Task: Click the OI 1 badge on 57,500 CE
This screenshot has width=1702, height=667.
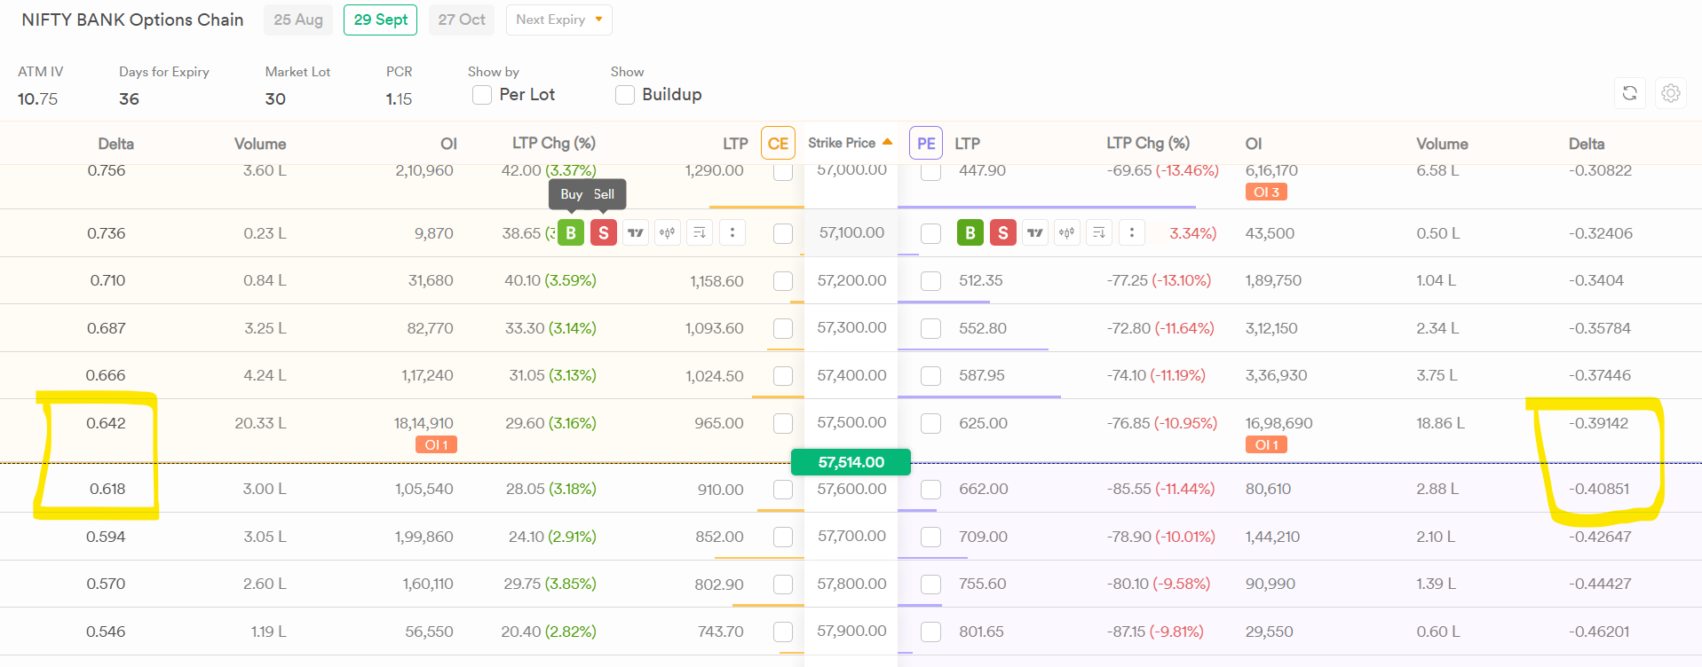Action: click(436, 445)
